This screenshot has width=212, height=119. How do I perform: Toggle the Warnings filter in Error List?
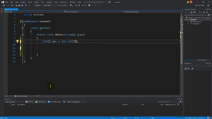click(x=41, y=102)
